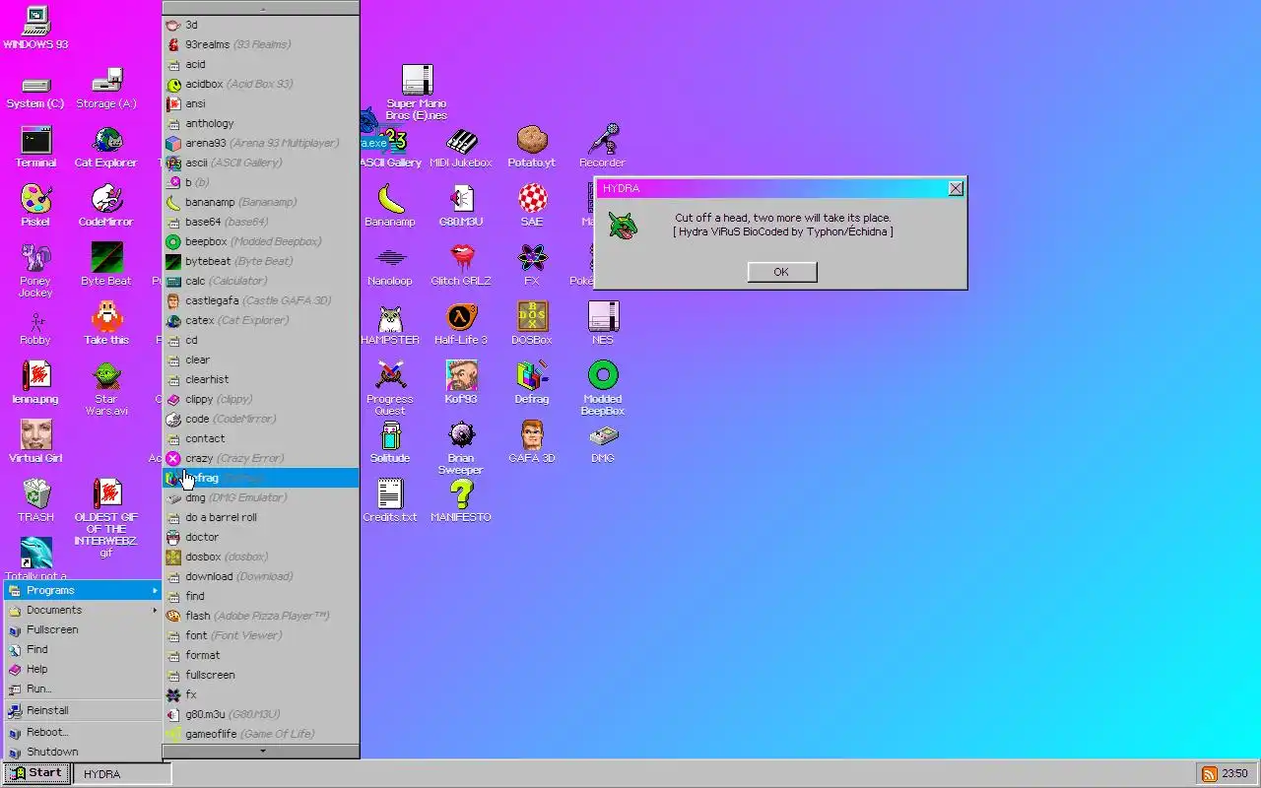Image resolution: width=1261 pixels, height=788 pixels.
Task: Click OK in the HYDRA dialog
Action: (x=781, y=272)
